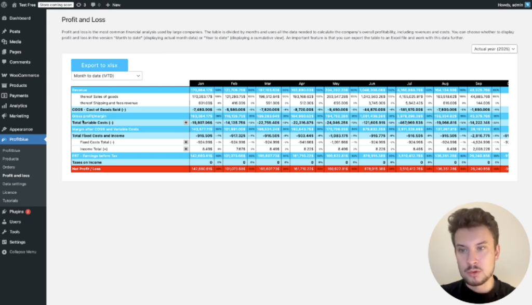Expand the Fixed Costs Total row
532x305 pixels.
point(186,142)
